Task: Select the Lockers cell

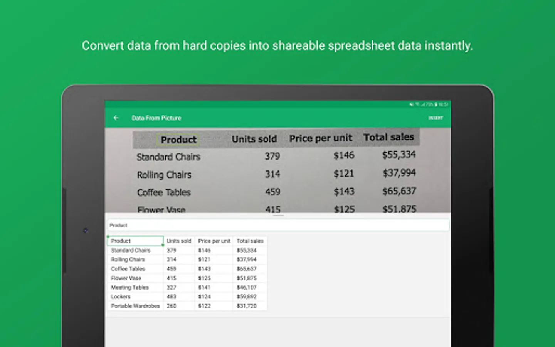Action: [135, 296]
